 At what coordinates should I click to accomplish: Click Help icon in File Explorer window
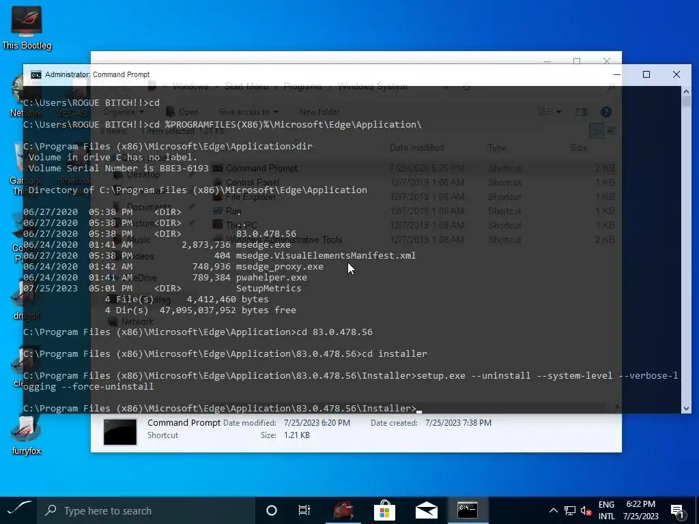pyautogui.click(x=605, y=113)
